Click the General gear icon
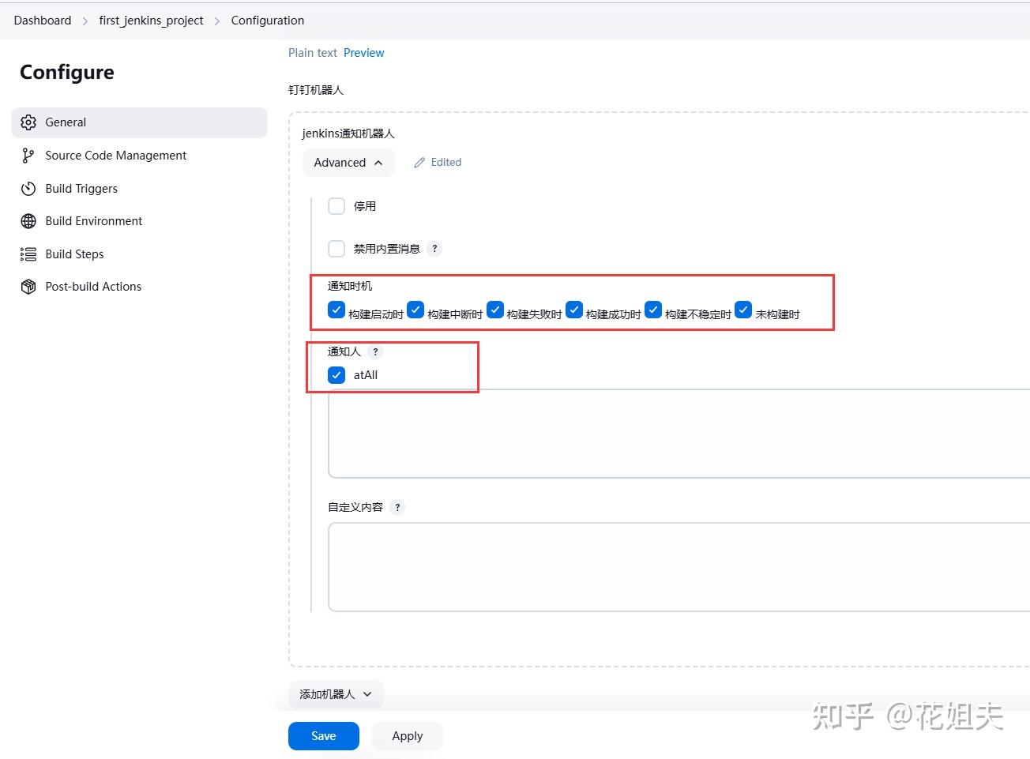This screenshot has height=759, width=1030. coord(28,122)
